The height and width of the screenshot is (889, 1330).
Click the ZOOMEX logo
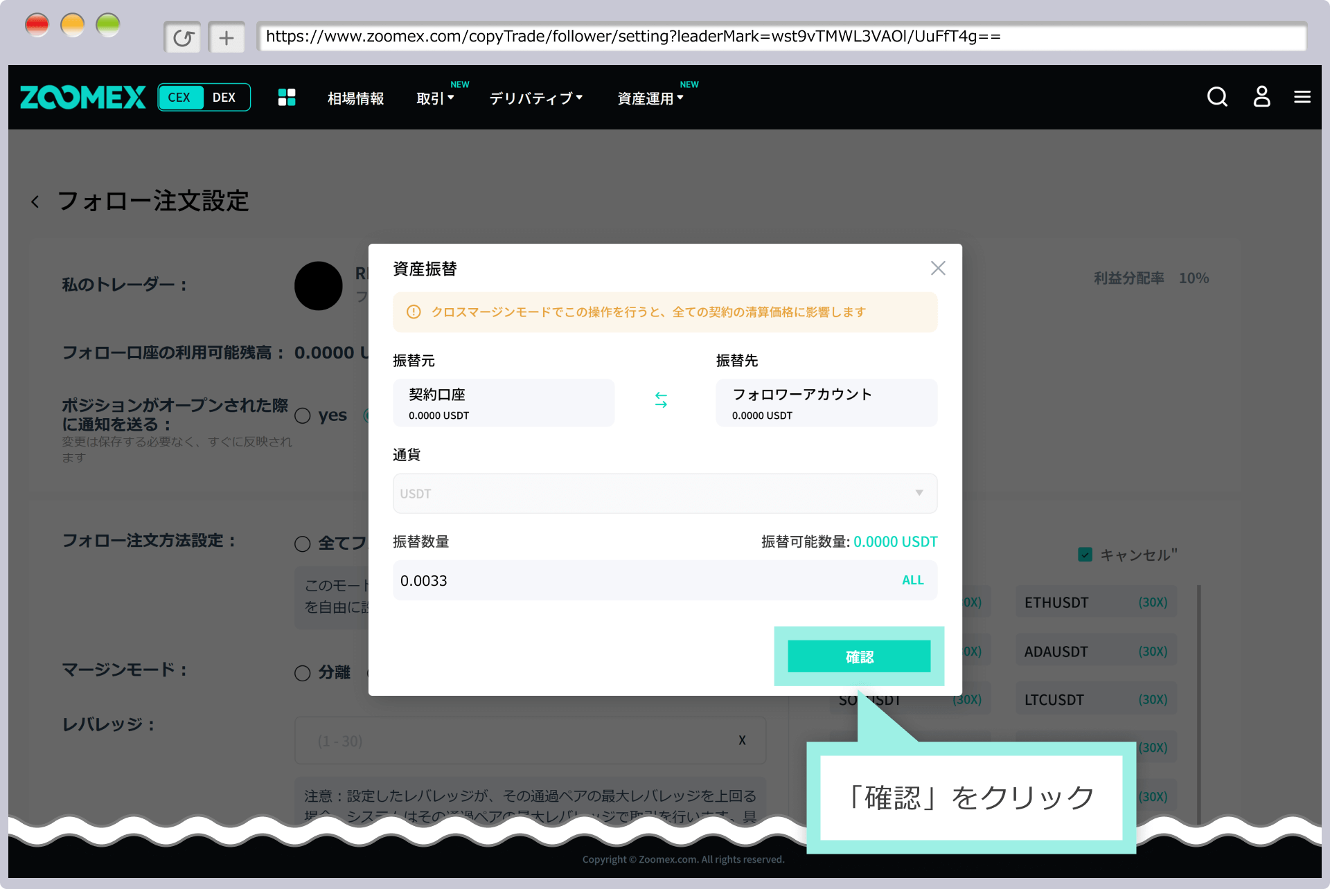(82, 98)
